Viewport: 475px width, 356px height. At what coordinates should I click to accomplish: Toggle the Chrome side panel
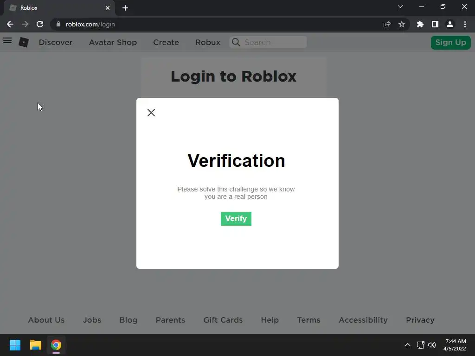[435, 24]
